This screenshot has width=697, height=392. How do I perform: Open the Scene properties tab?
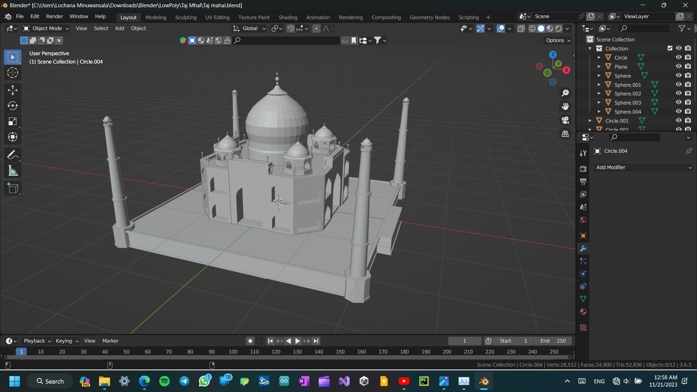583,207
